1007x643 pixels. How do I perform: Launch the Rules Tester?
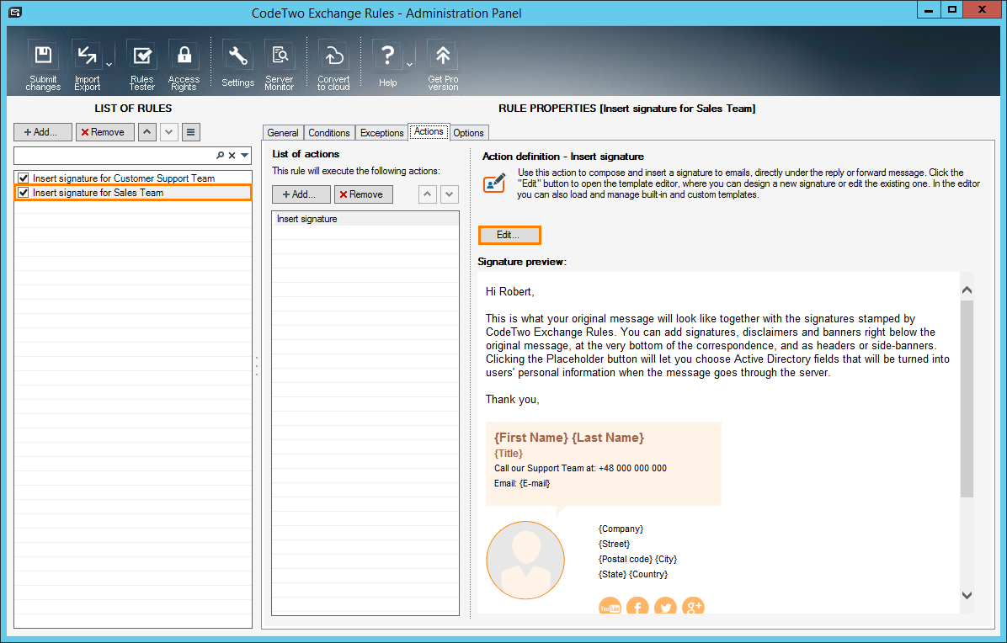pos(142,65)
